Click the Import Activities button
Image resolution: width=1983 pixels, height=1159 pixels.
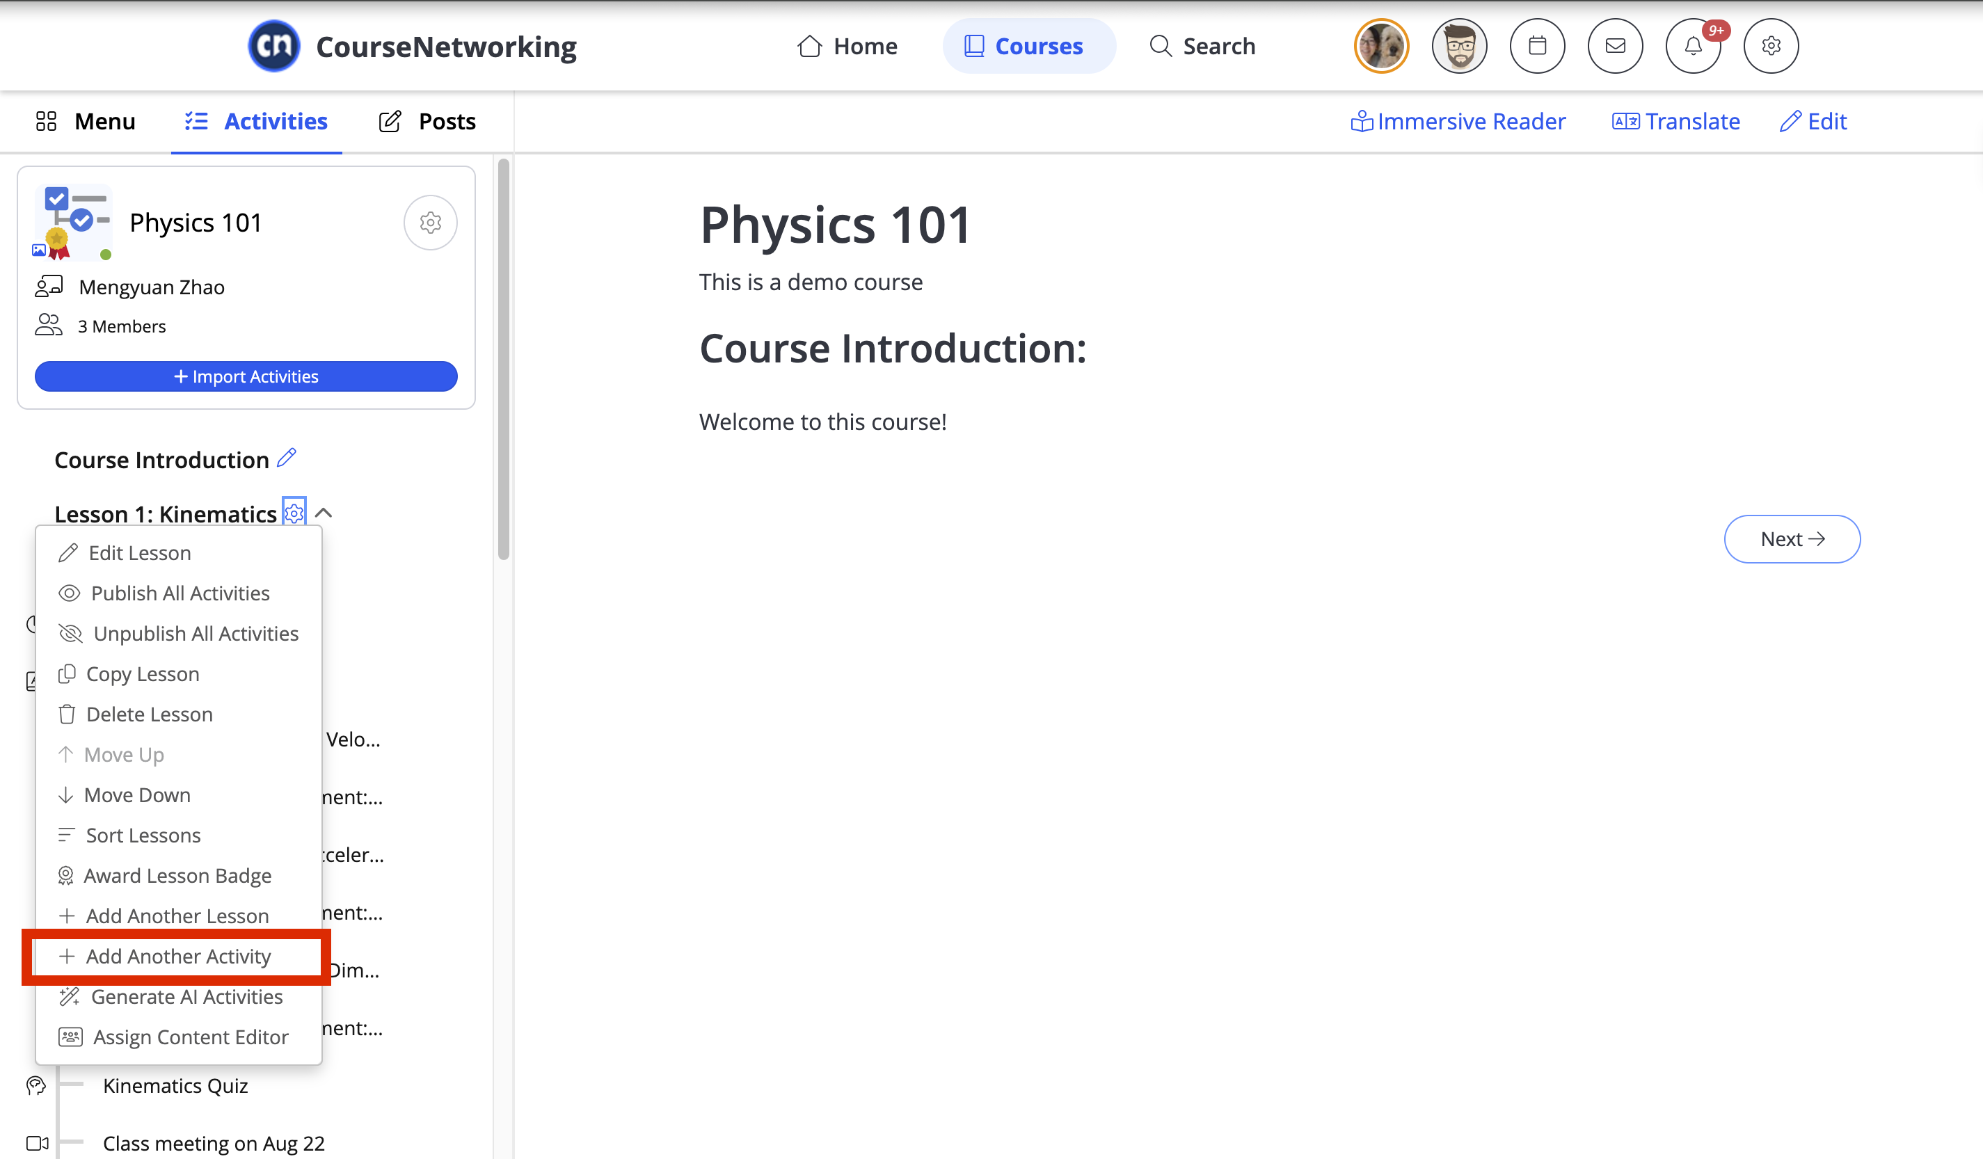click(246, 376)
